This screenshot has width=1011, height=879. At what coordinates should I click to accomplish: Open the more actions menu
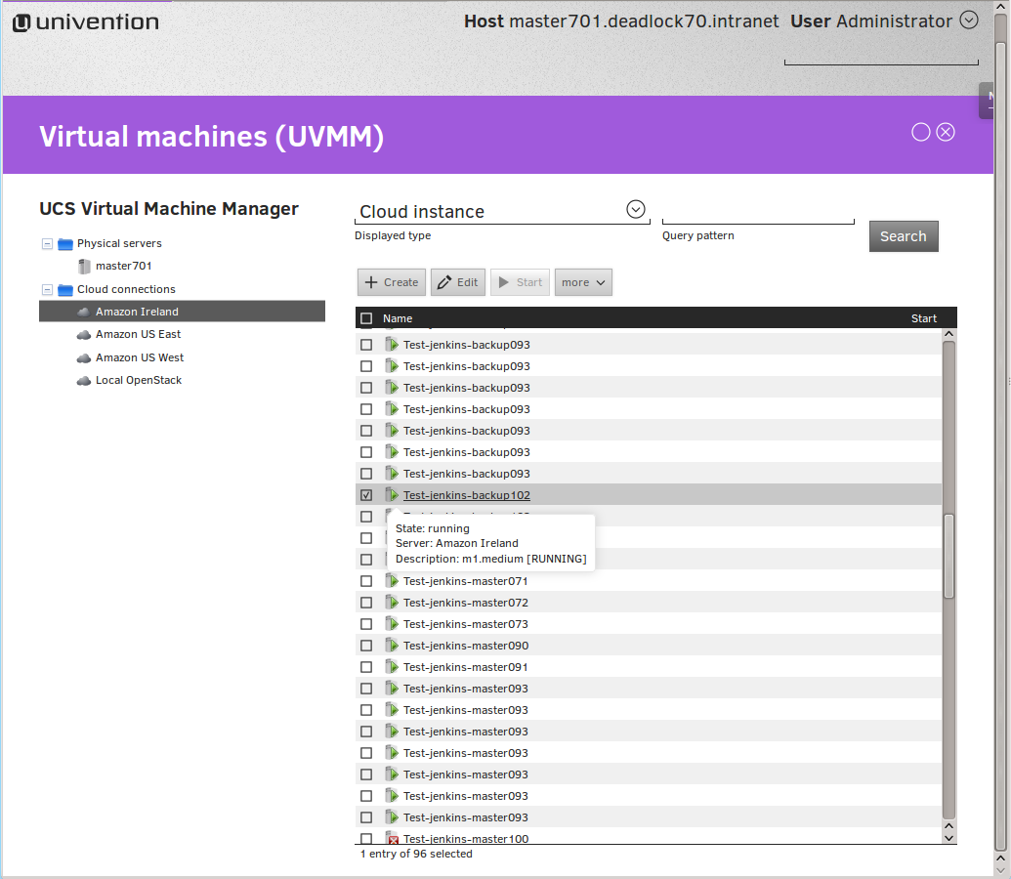[583, 282]
